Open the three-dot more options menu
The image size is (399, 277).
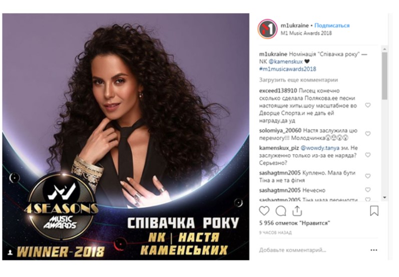(374, 250)
